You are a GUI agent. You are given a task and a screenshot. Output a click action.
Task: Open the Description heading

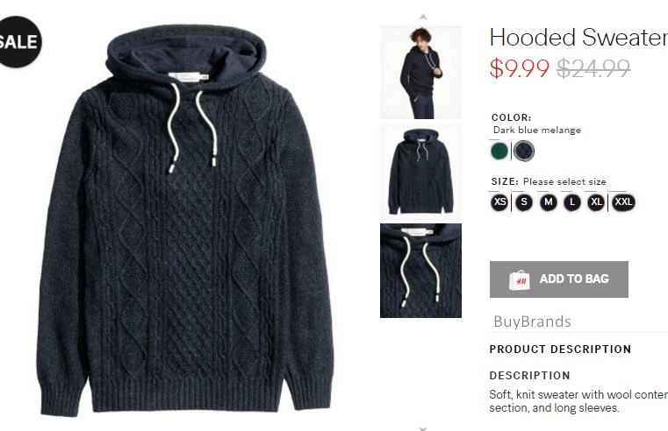coord(529,376)
